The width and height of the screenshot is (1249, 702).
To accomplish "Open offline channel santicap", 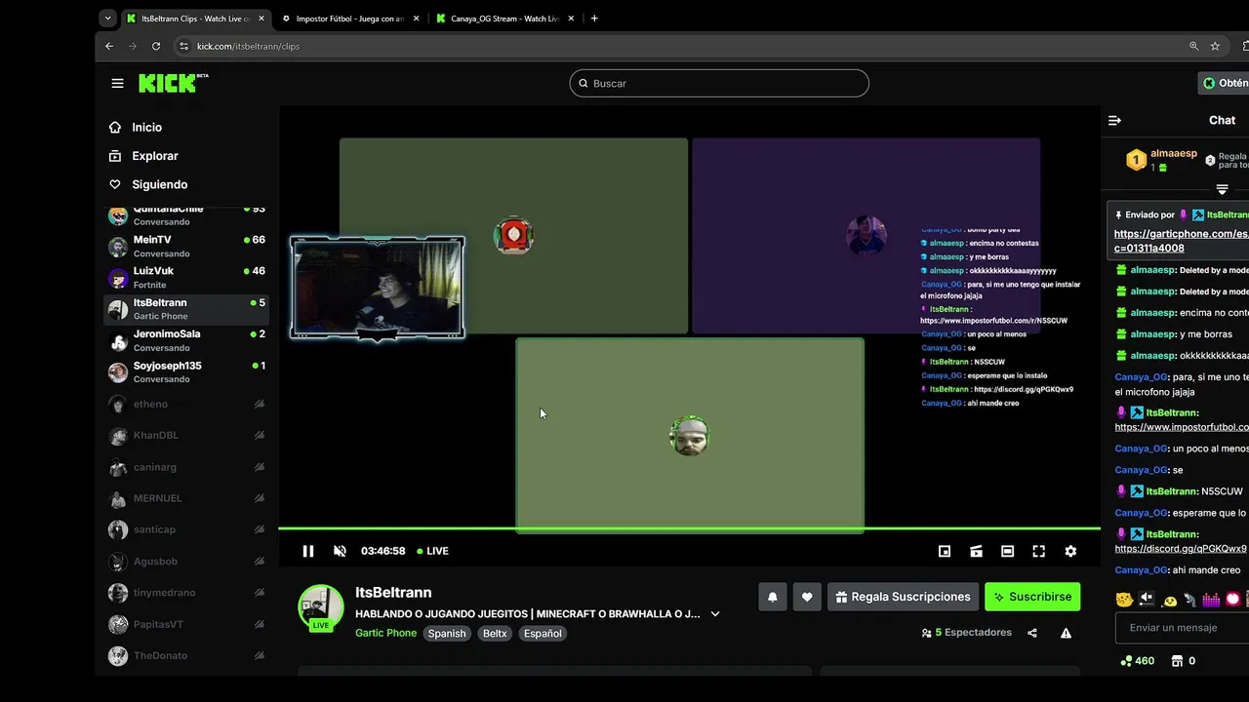I will [x=186, y=529].
